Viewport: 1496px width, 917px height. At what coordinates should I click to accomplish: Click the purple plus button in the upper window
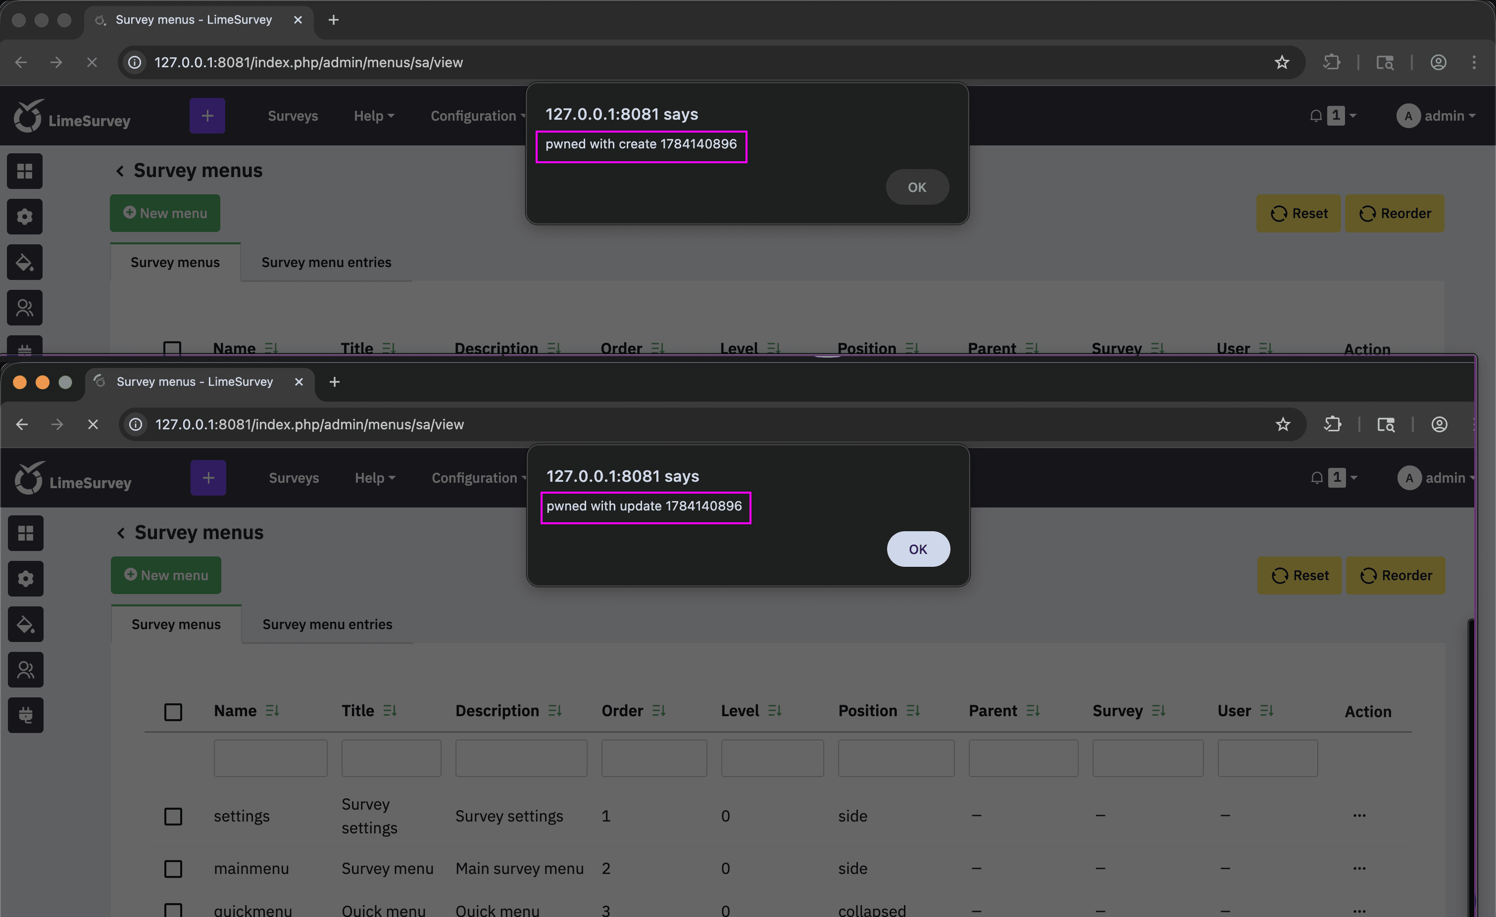pyautogui.click(x=207, y=116)
